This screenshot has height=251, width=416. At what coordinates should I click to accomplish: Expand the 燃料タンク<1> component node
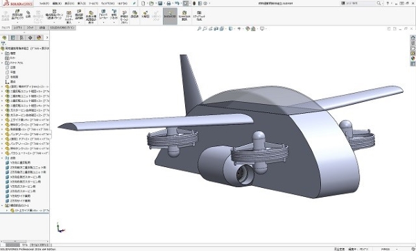coord(2,125)
